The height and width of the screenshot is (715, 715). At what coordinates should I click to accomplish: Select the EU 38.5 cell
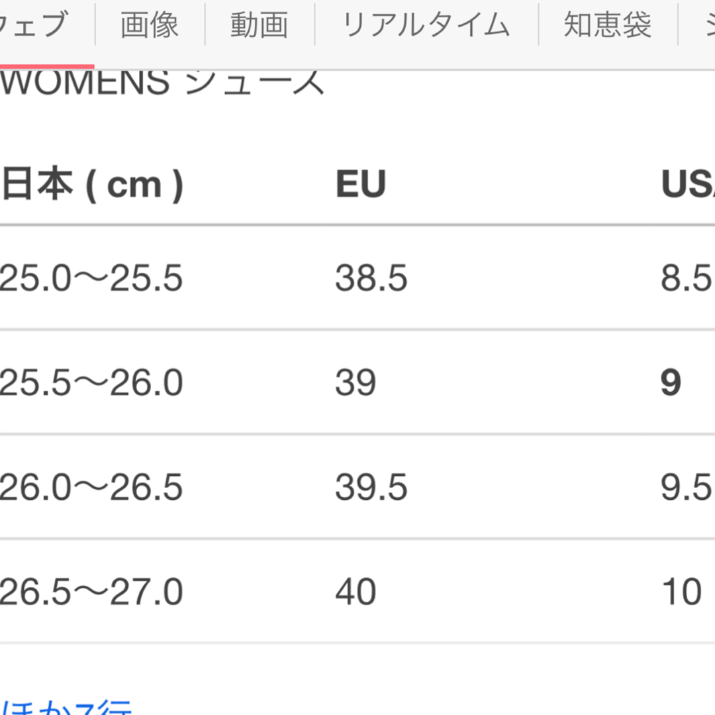(x=371, y=277)
